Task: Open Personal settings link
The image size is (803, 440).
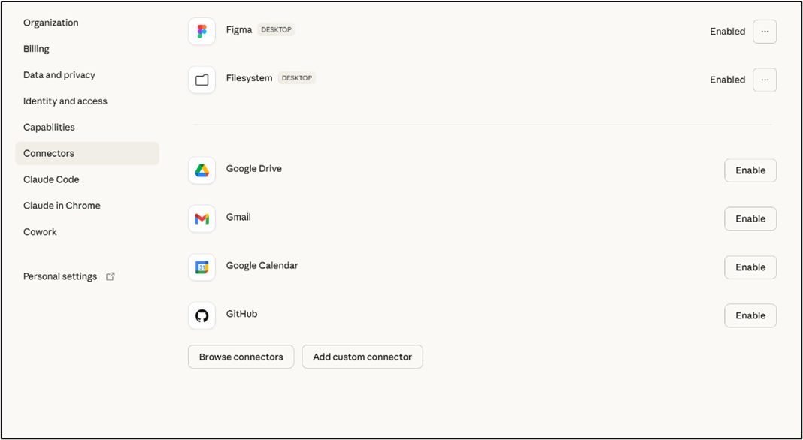Action: 60,276
